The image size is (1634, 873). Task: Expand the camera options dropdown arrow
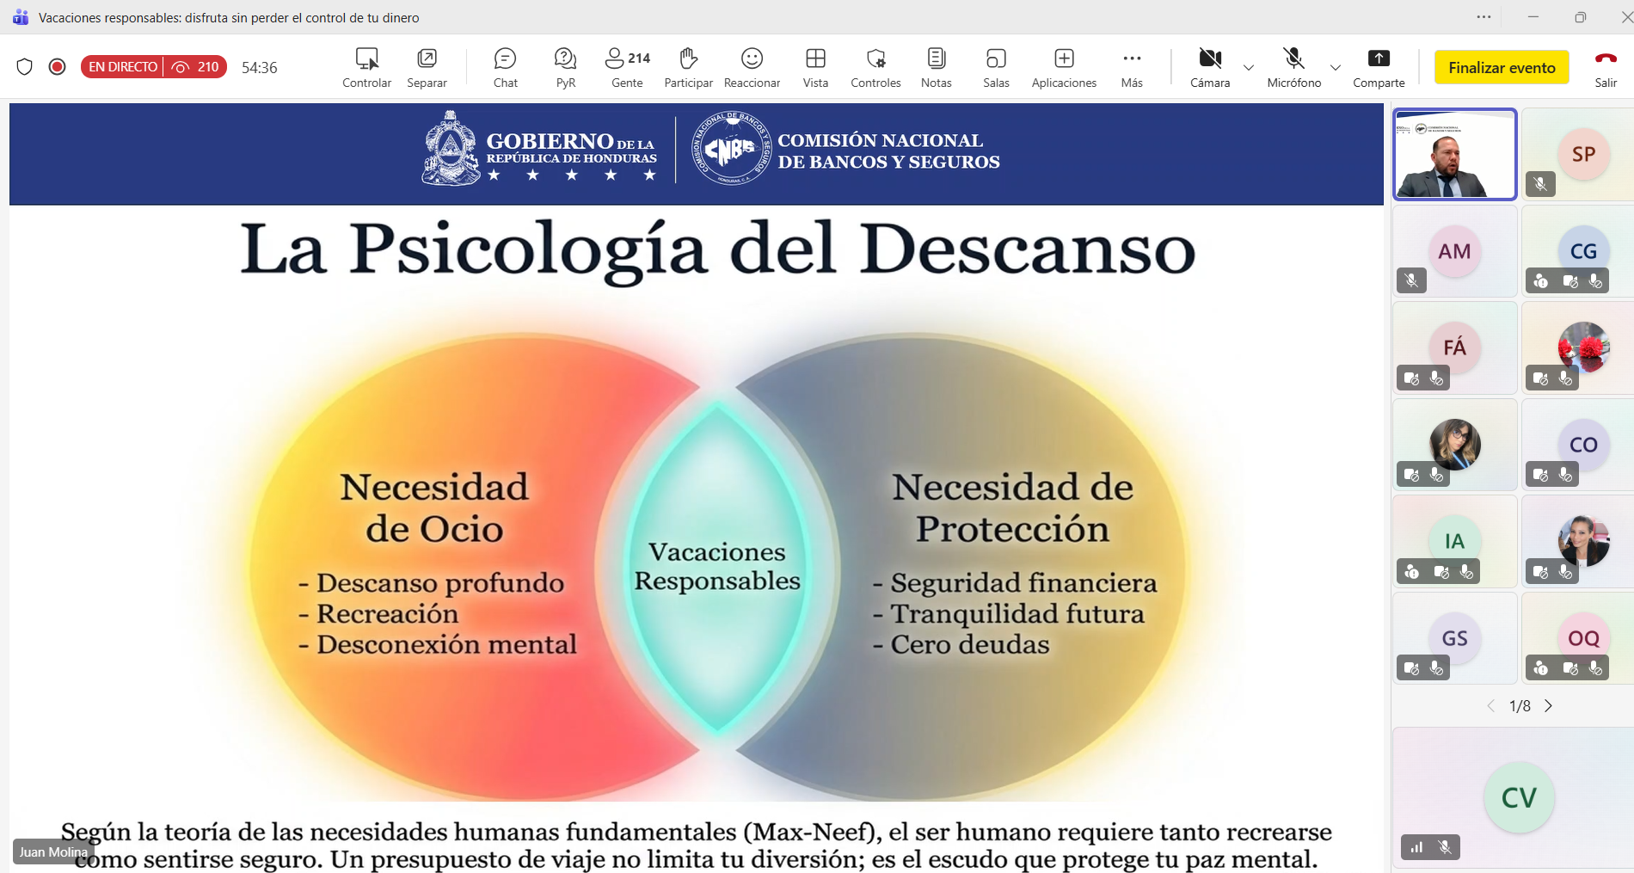[1249, 68]
